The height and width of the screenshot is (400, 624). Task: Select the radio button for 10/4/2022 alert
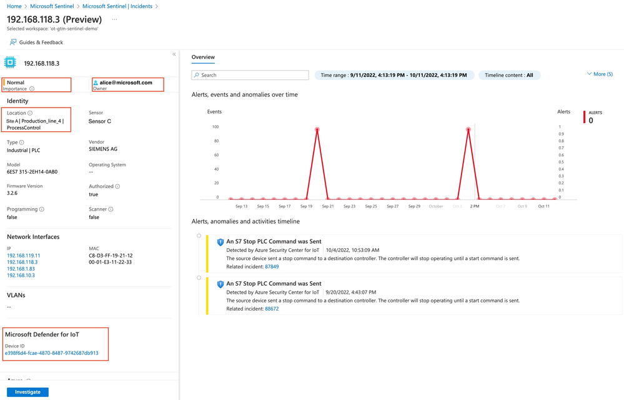199,236
